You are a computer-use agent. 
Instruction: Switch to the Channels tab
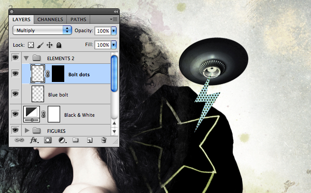pyautogui.click(x=50, y=20)
